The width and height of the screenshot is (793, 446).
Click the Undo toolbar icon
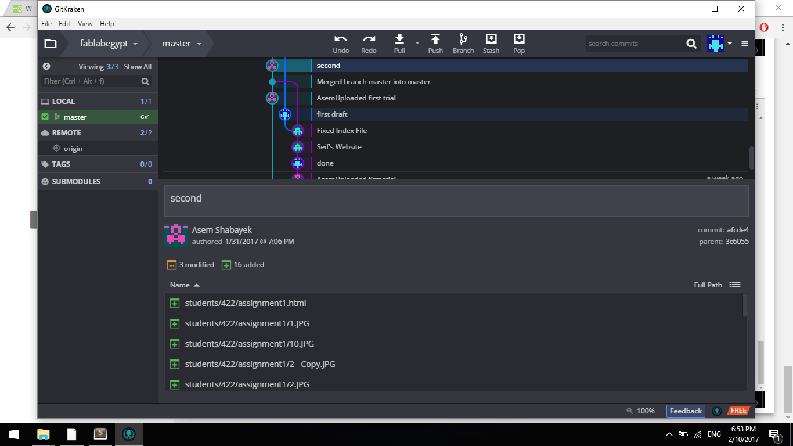pyautogui.click(x=341, y=39)
